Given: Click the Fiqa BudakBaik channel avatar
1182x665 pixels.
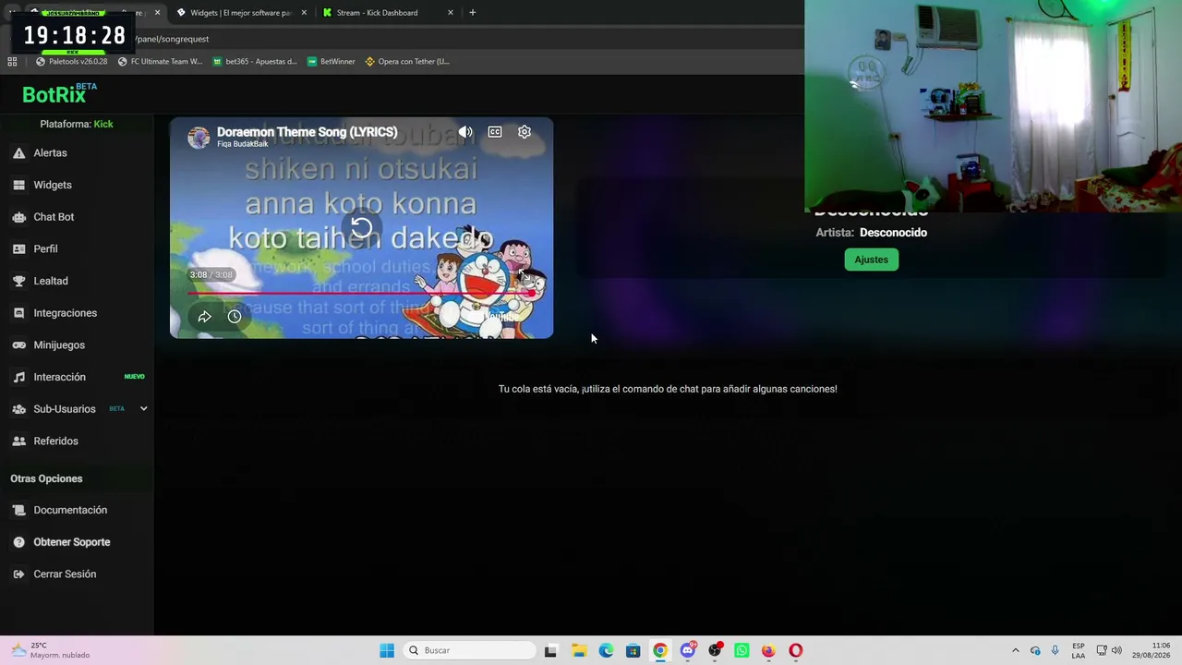Looking at the screenshot, I should [199, 137].
